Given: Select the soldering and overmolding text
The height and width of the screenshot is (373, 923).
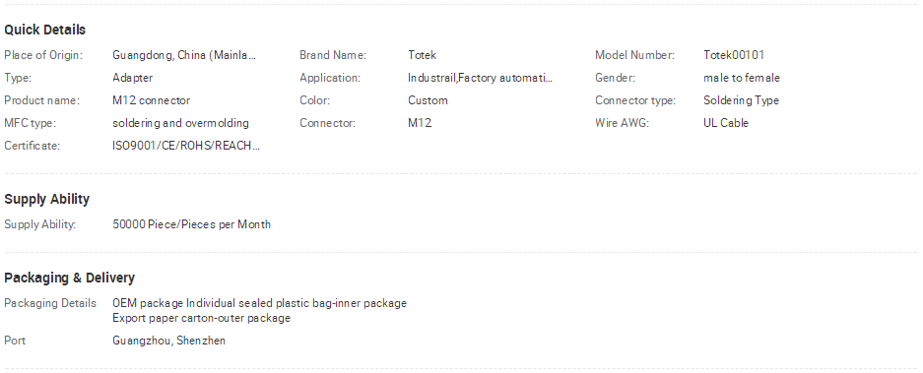Looking at the screenshot, I should pyautogui.click(x=180, y=123).
